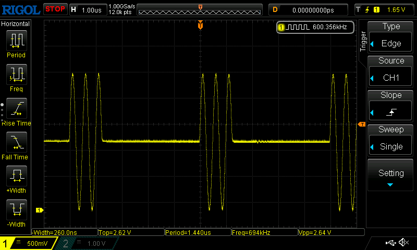This screenshot has width=417, height=250.
Task: Click the rising edge trigger icon in header
Action: point(367,10)
